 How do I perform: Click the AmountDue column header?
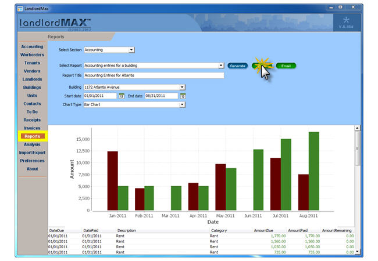click(263, 230)
